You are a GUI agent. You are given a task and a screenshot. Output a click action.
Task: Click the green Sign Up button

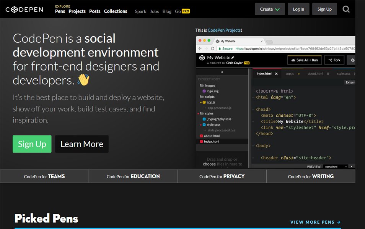[32, 144]
